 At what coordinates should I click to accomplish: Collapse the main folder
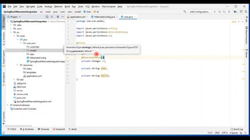point(14,36)
